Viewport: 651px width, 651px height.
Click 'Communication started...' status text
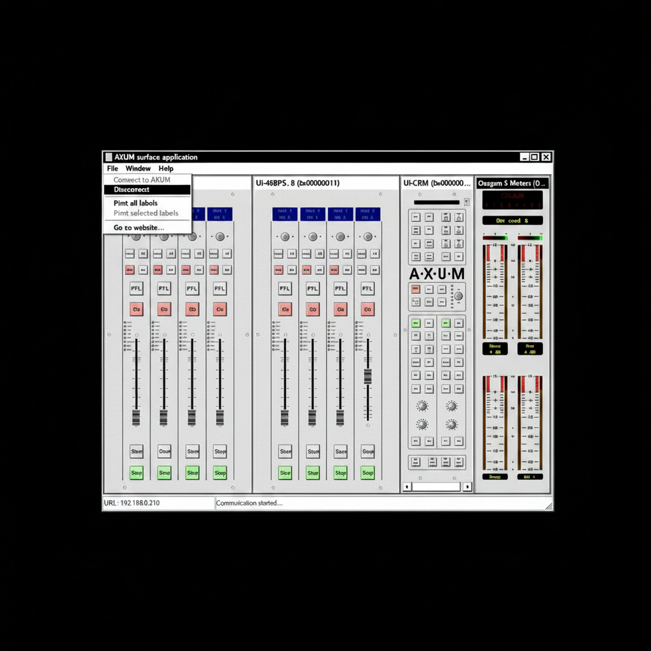[249, 503]
